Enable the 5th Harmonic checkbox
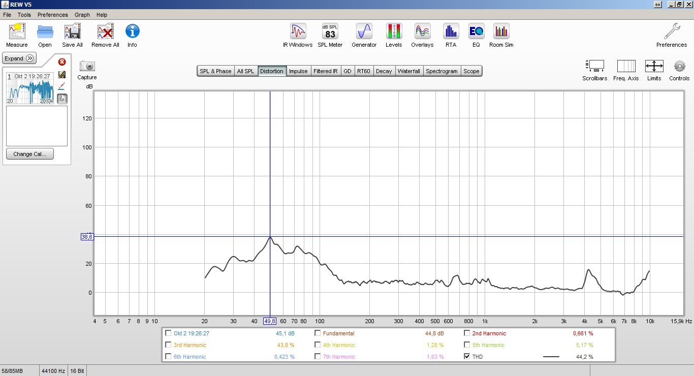 click(x=467, y=345)
